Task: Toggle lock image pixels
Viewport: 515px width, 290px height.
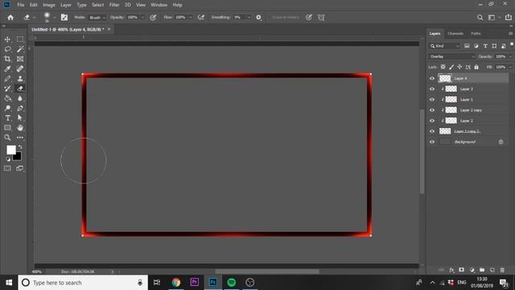Action: 451,67
